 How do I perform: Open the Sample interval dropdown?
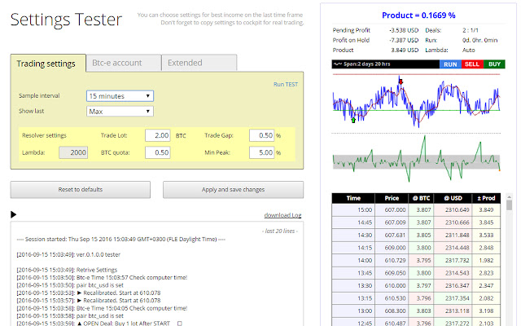click(120, 96)
